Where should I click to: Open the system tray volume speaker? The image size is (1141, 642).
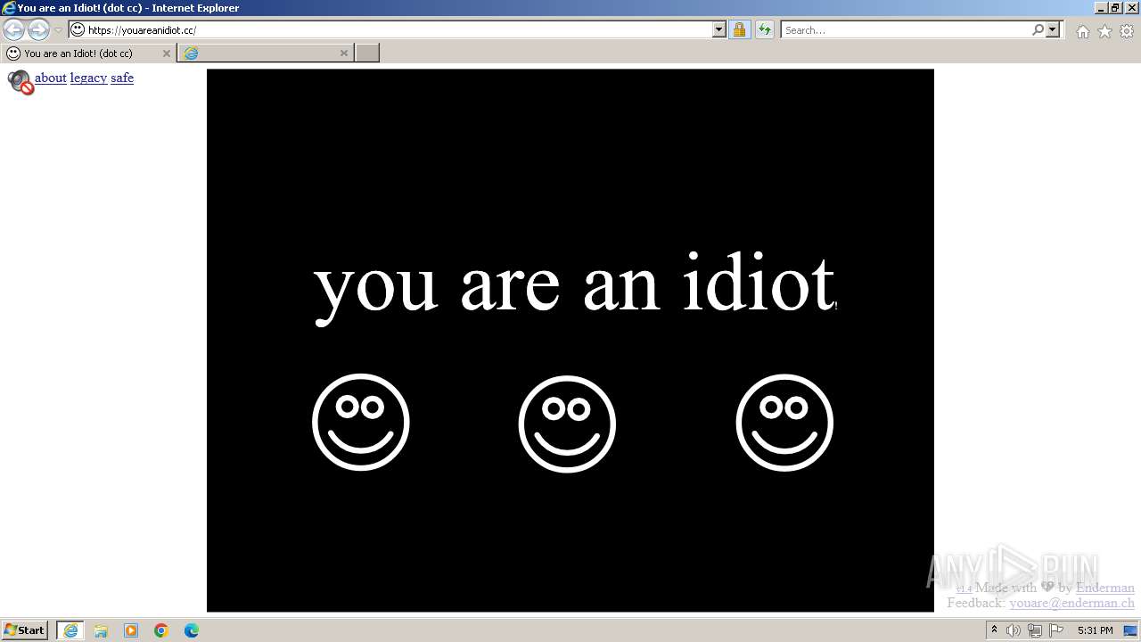[1014, 630]
